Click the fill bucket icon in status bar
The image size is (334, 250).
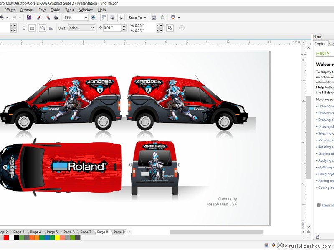274,245
